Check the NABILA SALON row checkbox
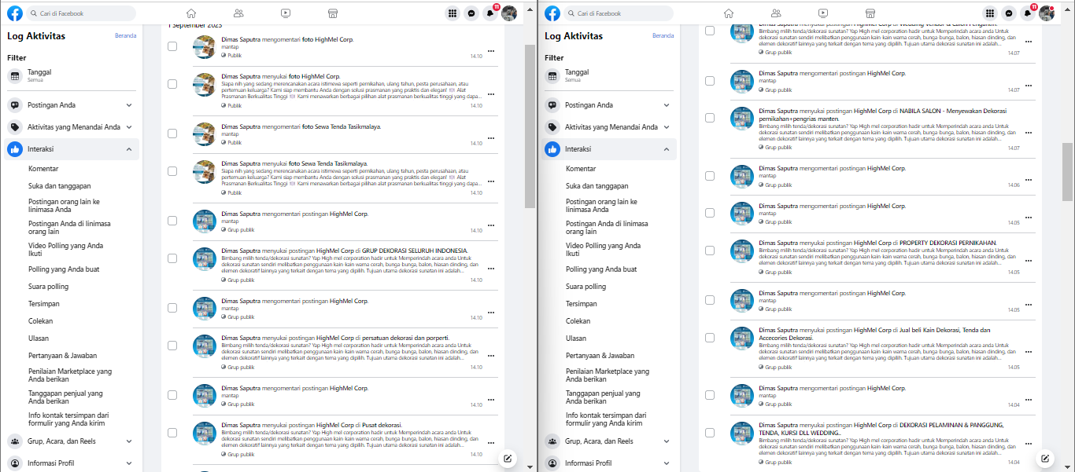Image resolution: width=1075 pixels, height=472 pixels. [x=710, y=118]
